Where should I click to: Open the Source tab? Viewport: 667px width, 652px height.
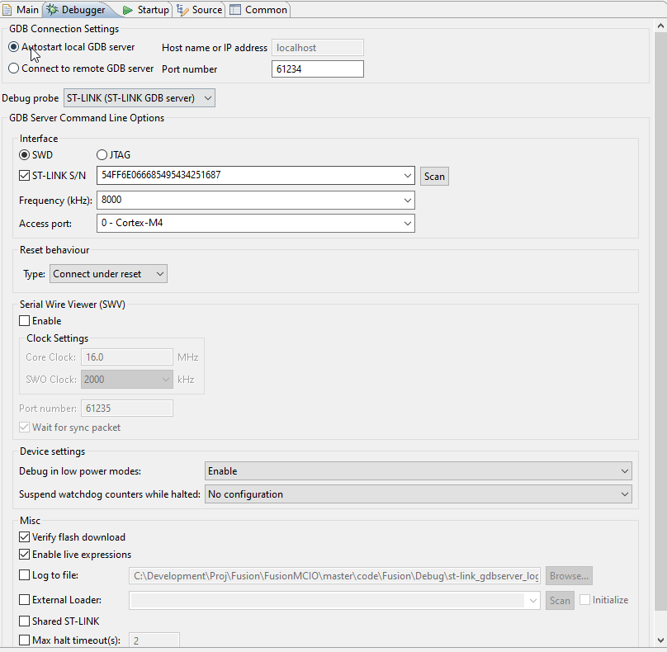[x=200, y=10]
